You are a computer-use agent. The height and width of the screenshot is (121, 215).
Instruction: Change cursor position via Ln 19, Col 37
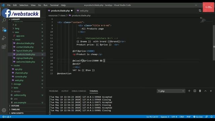point(152,117)
